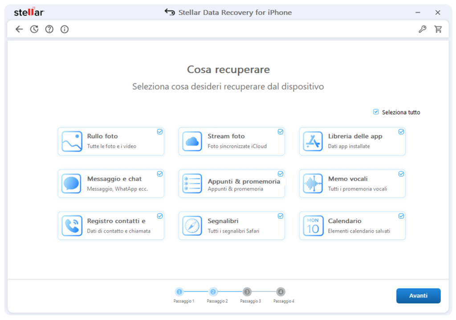Click the Memo vocali waveform icon
456x320 pixels.
click(313, 184)
